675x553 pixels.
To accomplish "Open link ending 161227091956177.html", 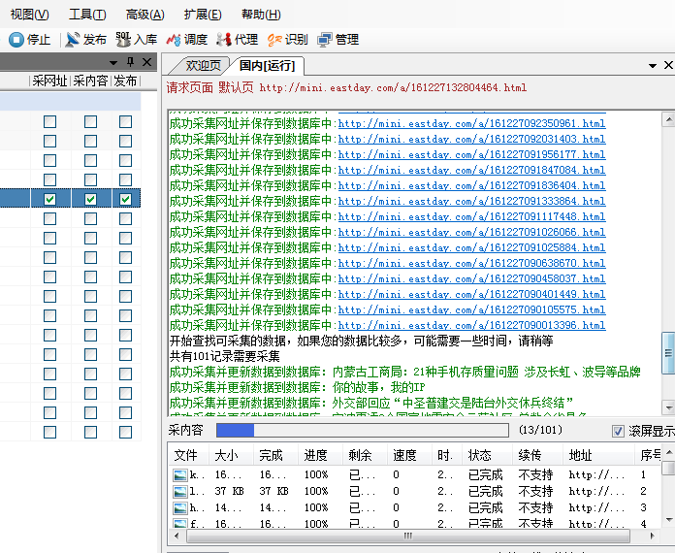I will point(471,154).
